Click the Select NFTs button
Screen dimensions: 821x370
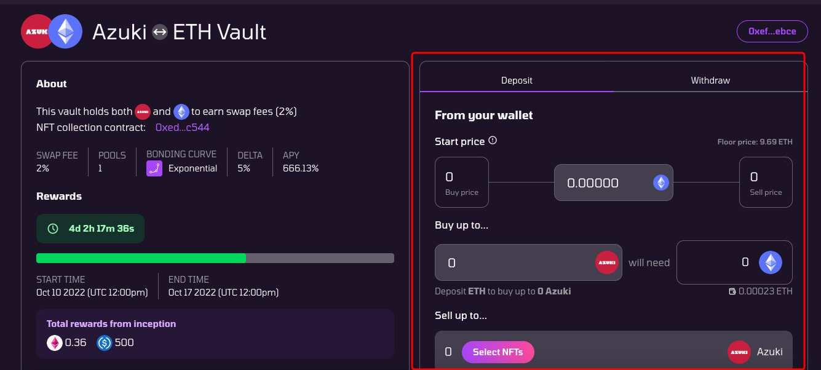click(498, 352)
